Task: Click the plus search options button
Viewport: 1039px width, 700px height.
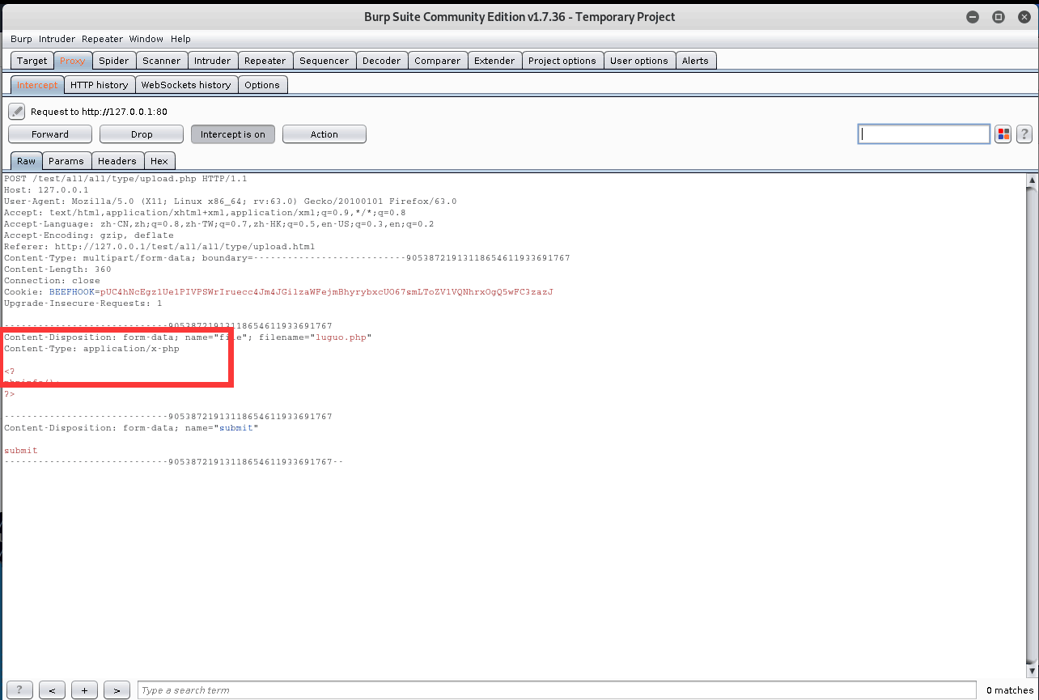Action: click(x=84, y=690)
